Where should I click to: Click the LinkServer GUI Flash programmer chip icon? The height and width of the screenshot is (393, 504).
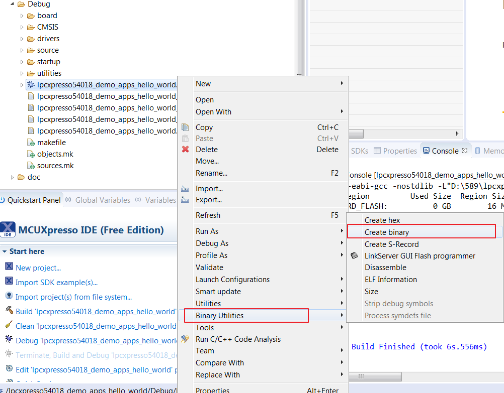click(355, 256)
